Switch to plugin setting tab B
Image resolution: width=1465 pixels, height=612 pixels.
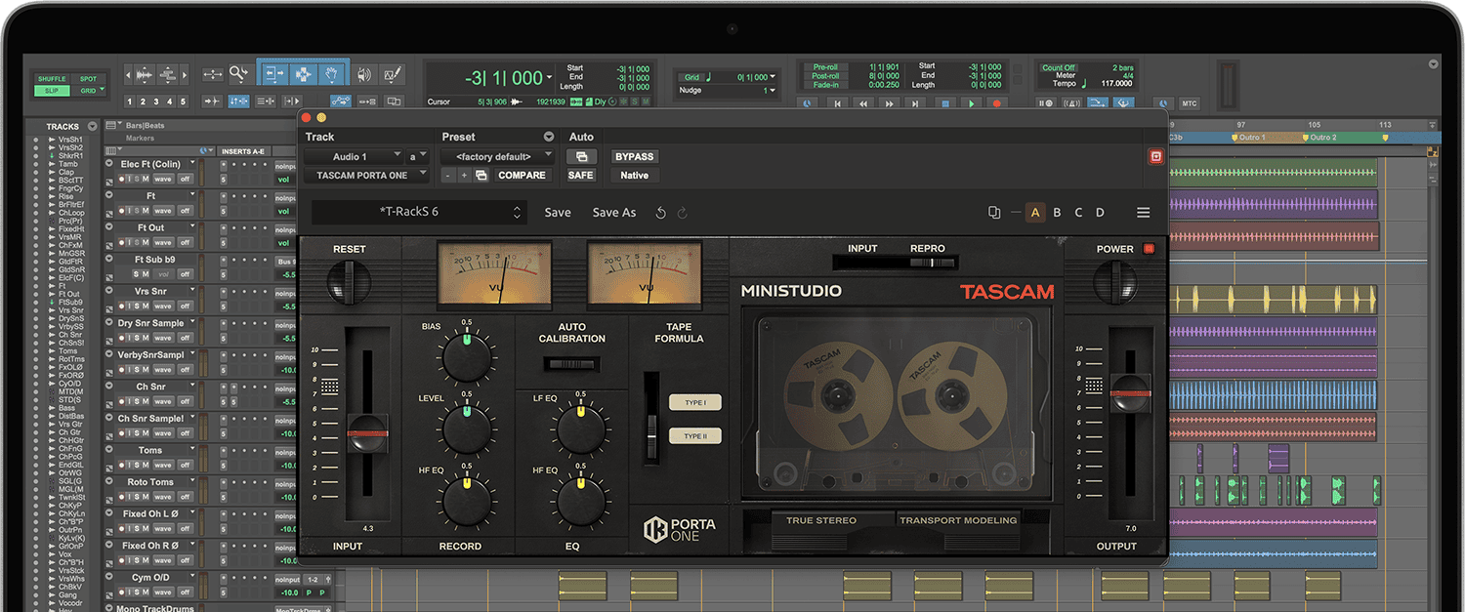point(1056,212)
